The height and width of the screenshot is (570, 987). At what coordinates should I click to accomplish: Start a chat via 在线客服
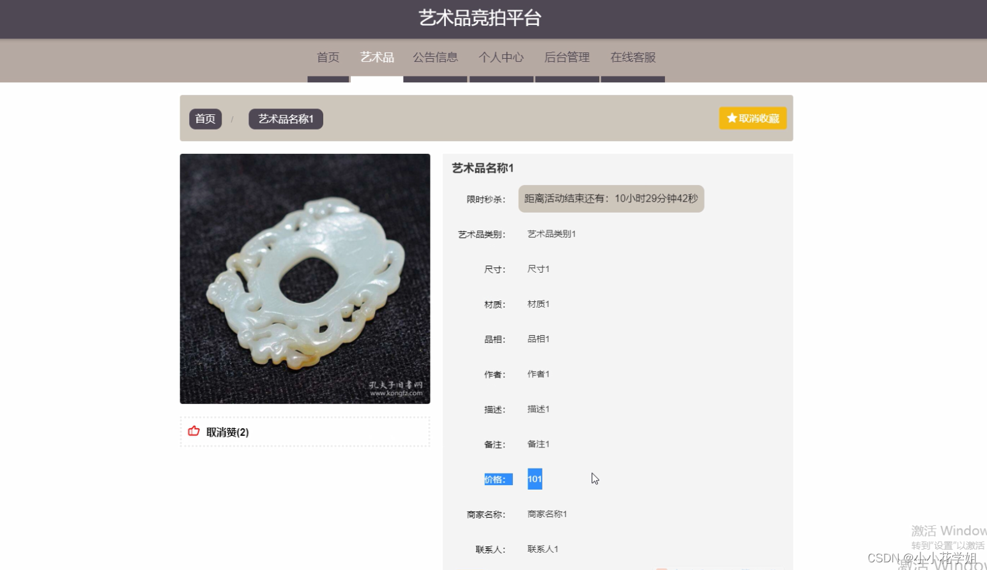(632, 57)
